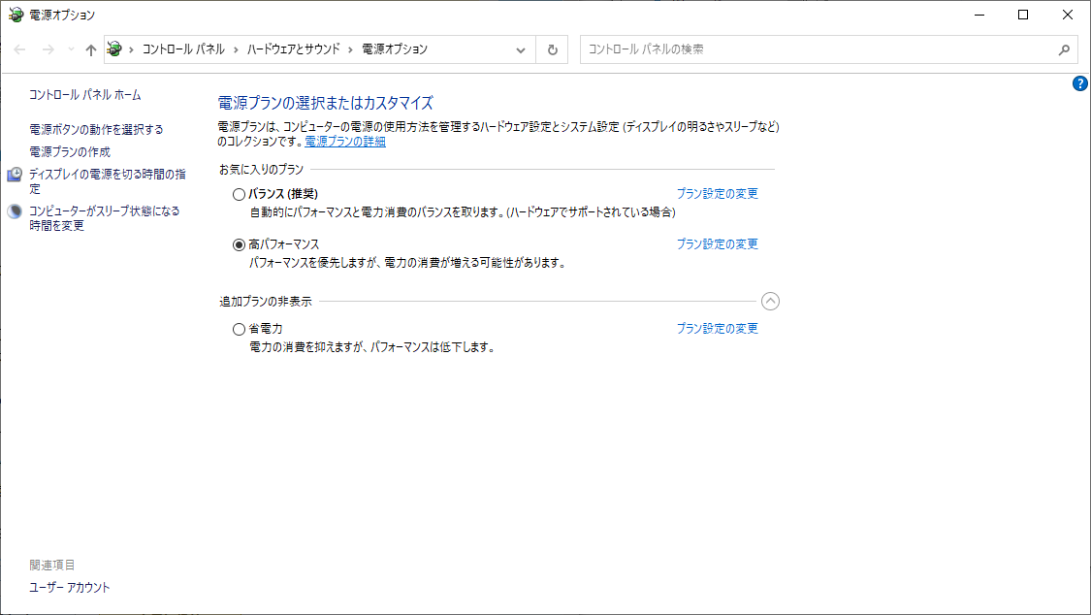1091x615 pixels.
Task: Click the power options icon in address bar
Action: coord(114,49)
